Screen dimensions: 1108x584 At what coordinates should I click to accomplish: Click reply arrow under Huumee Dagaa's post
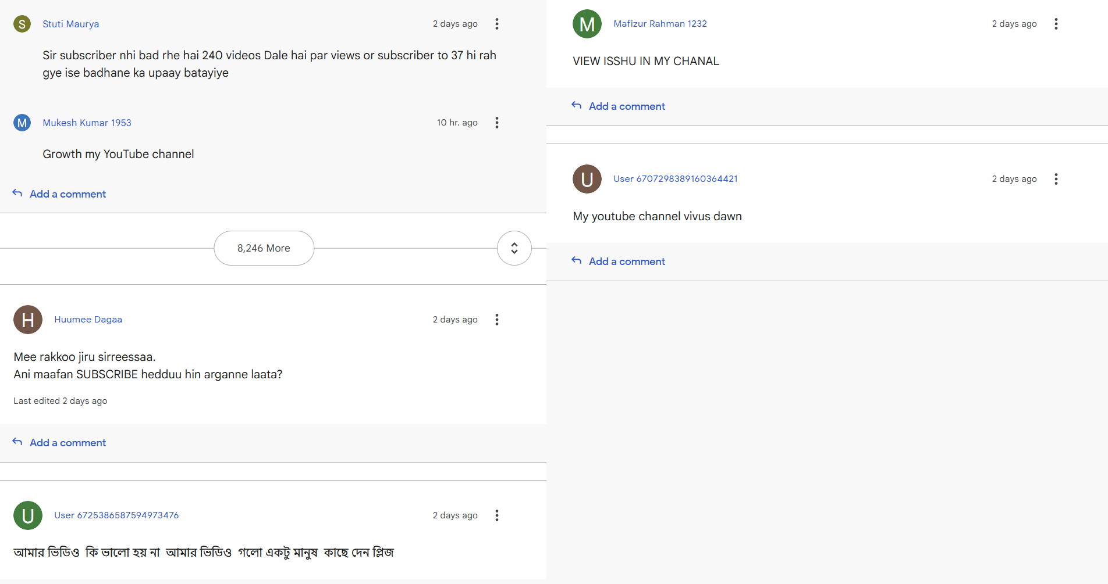click(17, 442)
